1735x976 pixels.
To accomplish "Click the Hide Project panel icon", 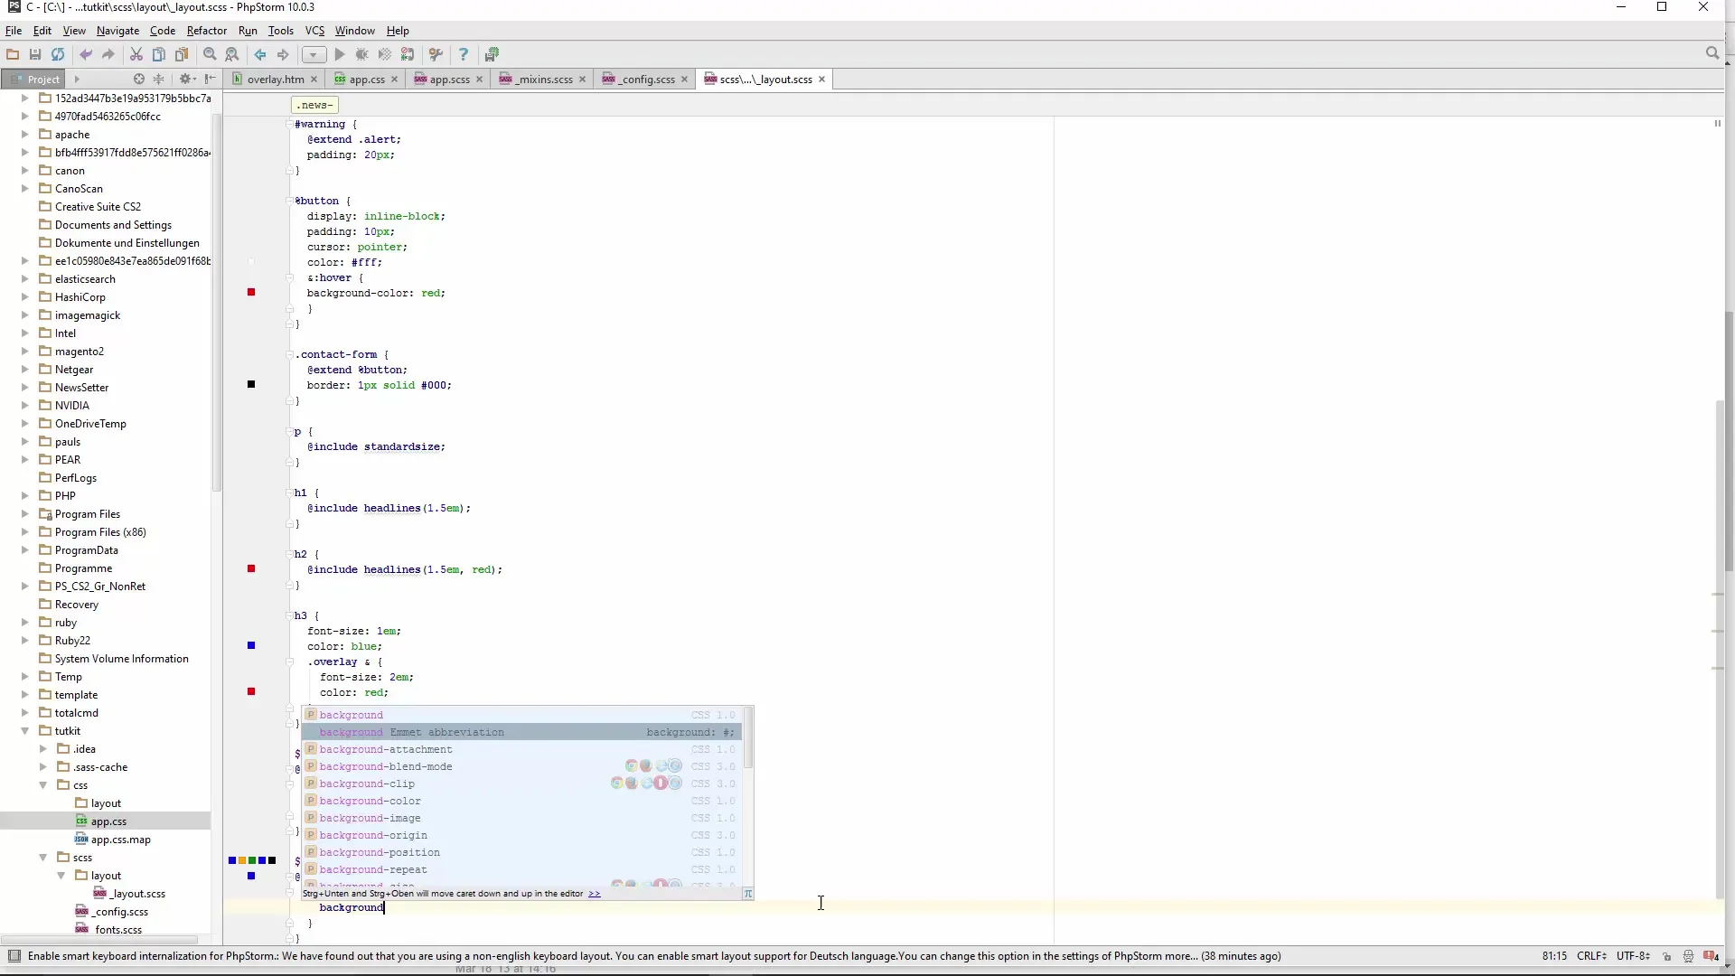I will (210, 79).
